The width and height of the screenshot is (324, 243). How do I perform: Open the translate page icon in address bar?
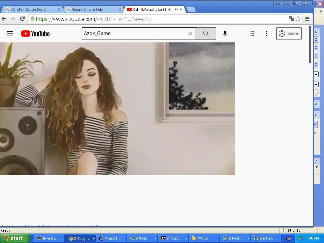pos(291,19)
